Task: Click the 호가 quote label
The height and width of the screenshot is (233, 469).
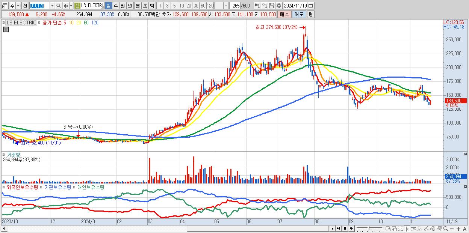Action: [x=166, y=14]
